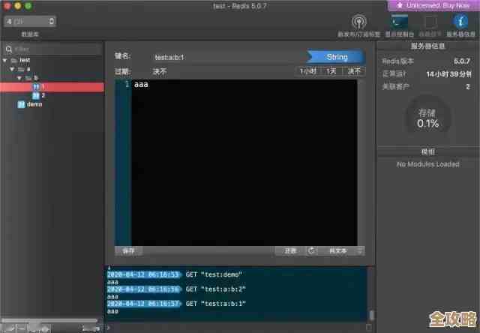The width and height of the screenshot is (480, 333).
Task: Click the test folder icon
Action: (14, 60)
